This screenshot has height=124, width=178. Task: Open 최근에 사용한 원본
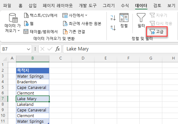[82, 23]
